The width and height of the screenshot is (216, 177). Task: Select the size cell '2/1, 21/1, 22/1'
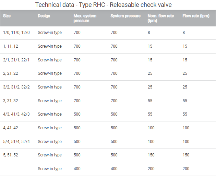pos(16,60)
